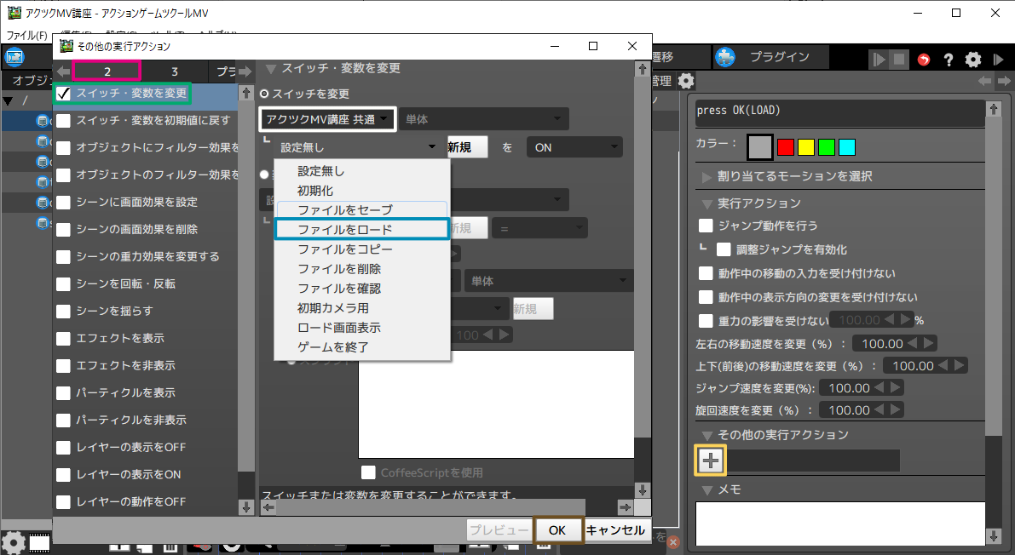Uncheck スイッチ・変数を変更 checkbox

point(63,93)
